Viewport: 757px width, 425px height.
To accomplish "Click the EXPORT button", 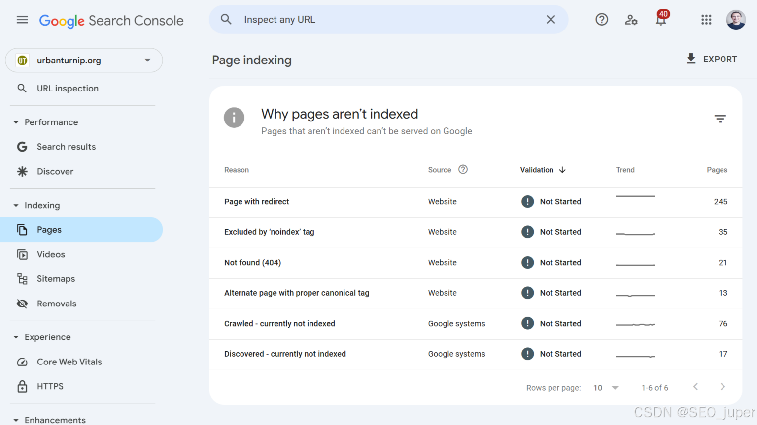I will pos(711,59).
